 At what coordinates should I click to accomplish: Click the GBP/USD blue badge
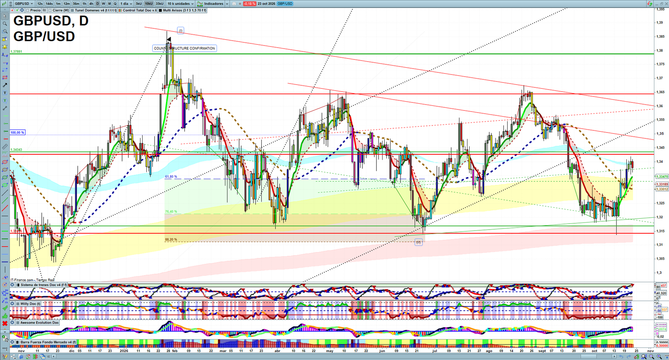tap(285, 4)
